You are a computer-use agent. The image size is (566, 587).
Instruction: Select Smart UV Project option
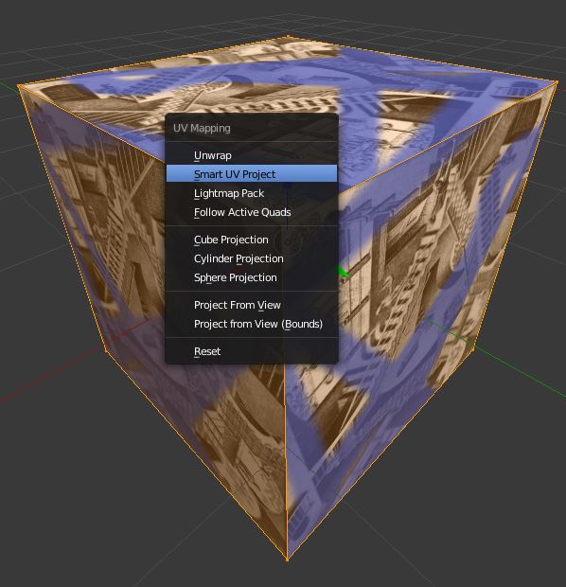pyautogui.click(x=252, y=173)
